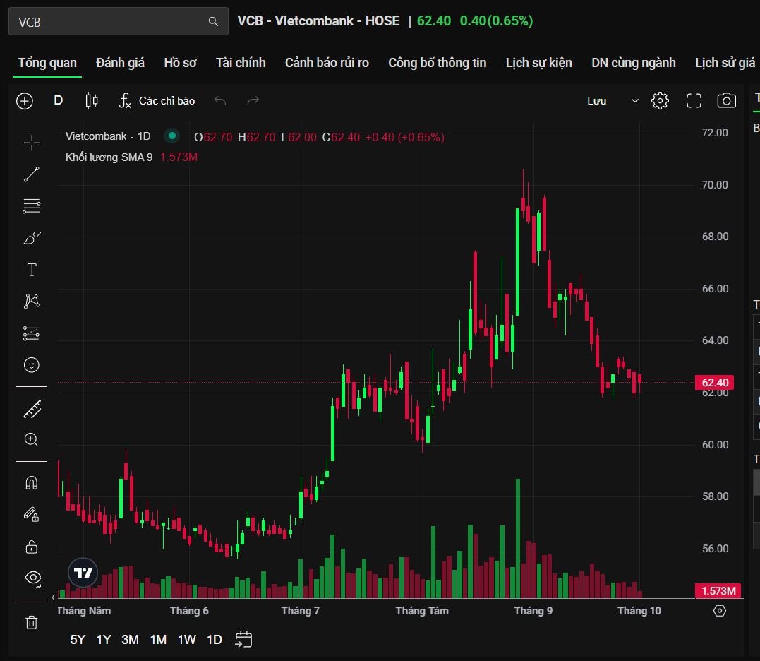Open the Các chỉ báo indicators menu
This screenshot has height=661, width=760.
[157, 101]
